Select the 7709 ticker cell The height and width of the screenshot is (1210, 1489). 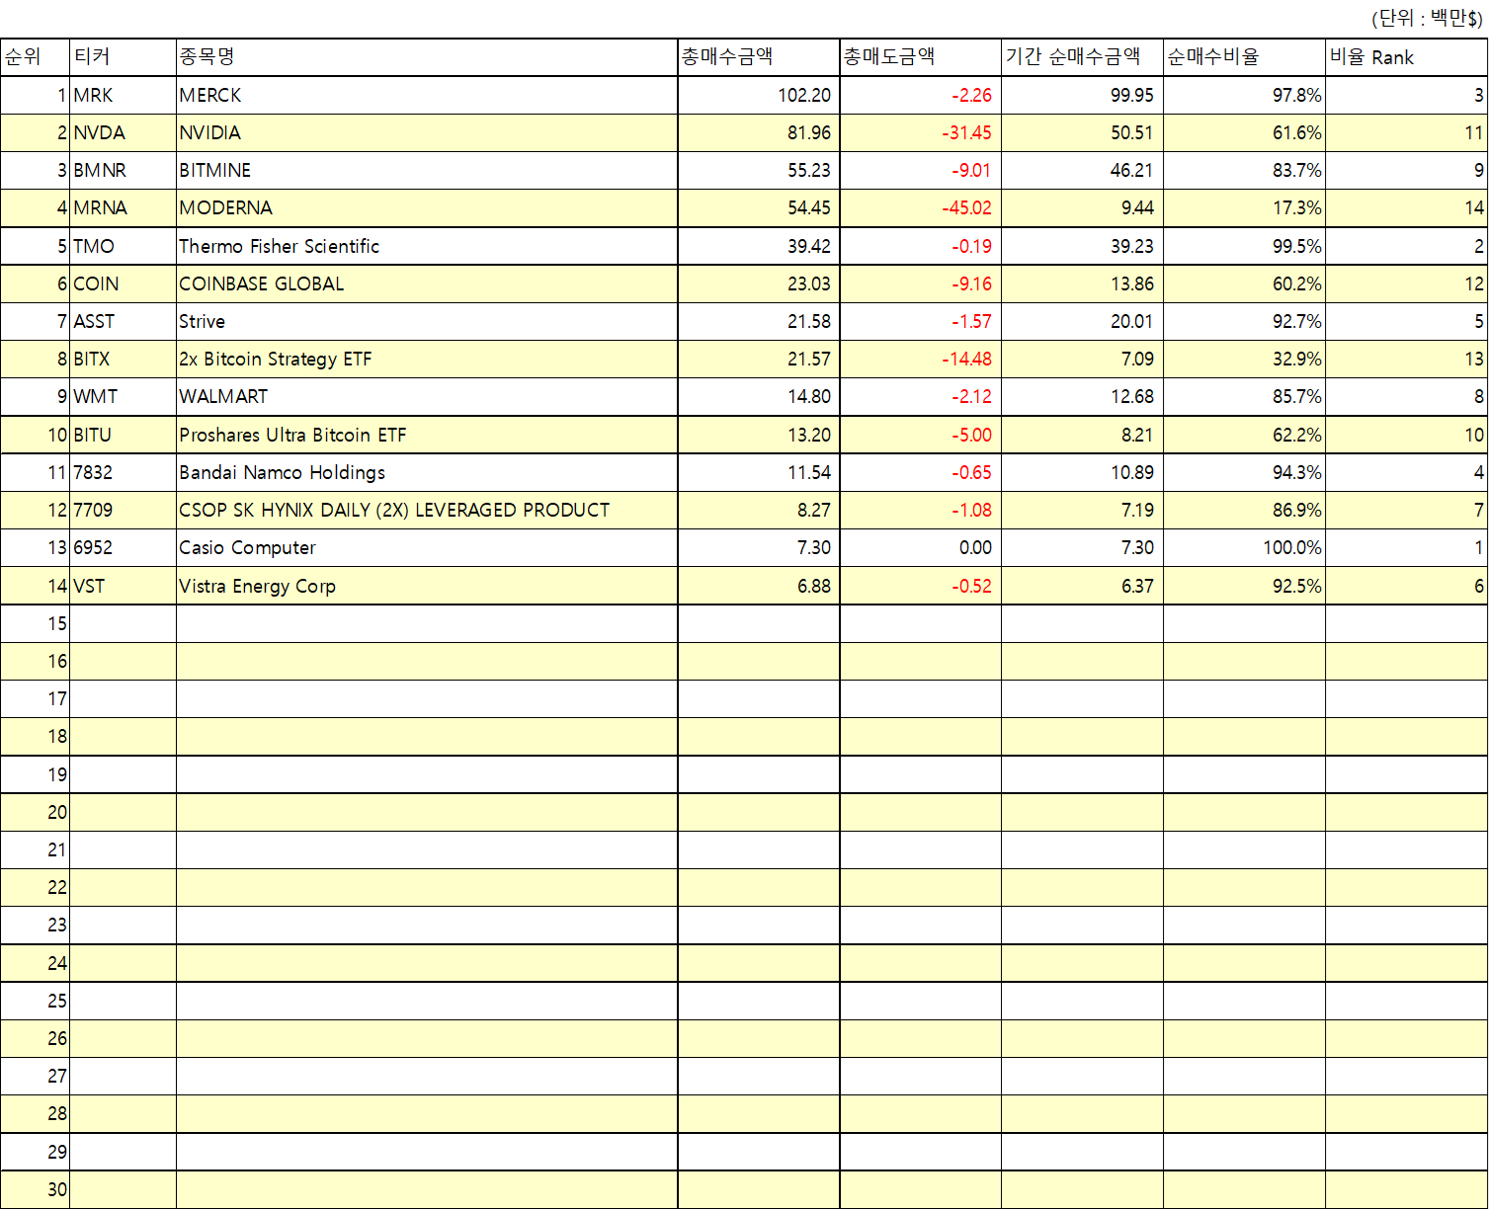pyautogui.click(x=124, y=510)
